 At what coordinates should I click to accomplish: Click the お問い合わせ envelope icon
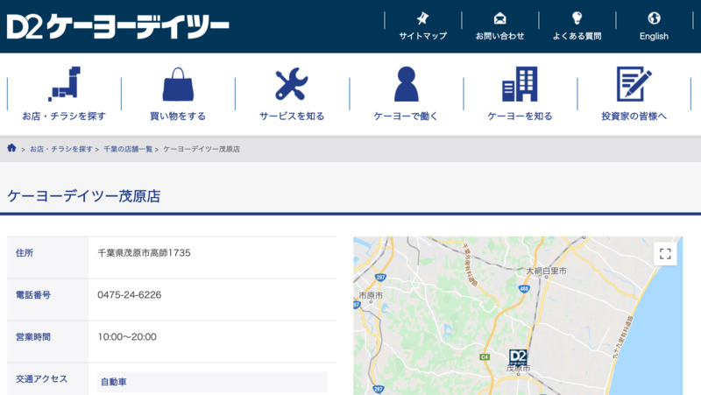tap(499, 18)
